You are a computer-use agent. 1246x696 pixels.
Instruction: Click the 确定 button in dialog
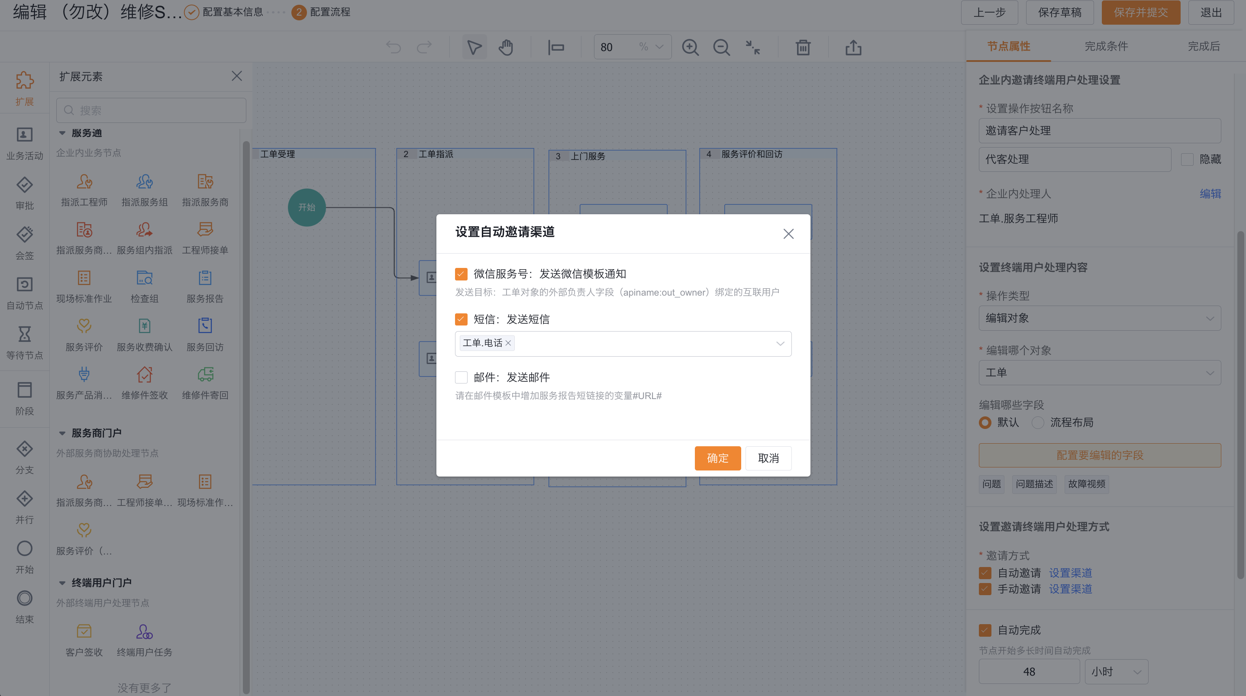coord(717,458)
